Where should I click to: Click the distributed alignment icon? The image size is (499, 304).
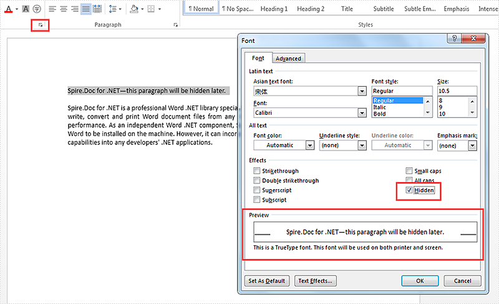pyautogui.click(x=97, y=9)
